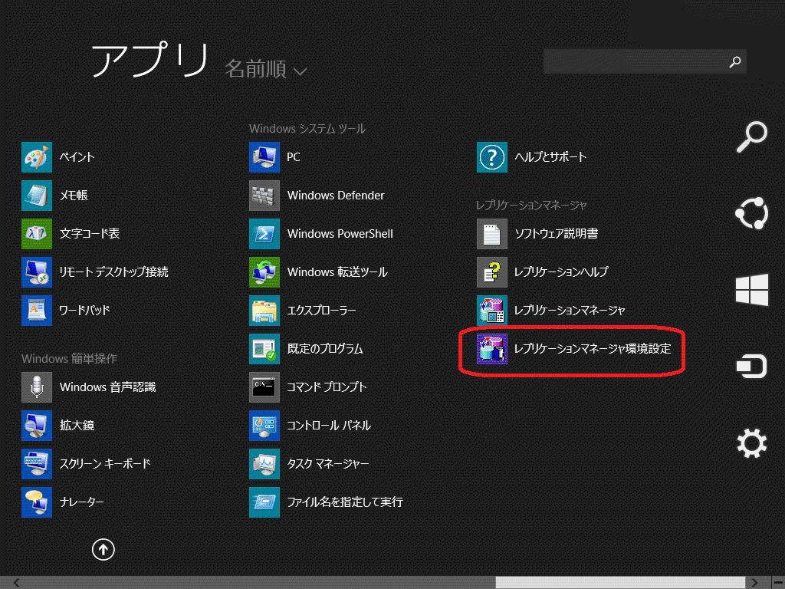Click the ヘルプとサポート text label
The height and width of the screenshot is (589, 785).
click(x=550, y=157)
